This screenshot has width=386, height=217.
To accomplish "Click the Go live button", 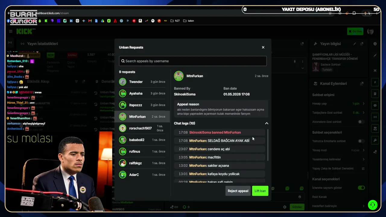I will 355,31.
